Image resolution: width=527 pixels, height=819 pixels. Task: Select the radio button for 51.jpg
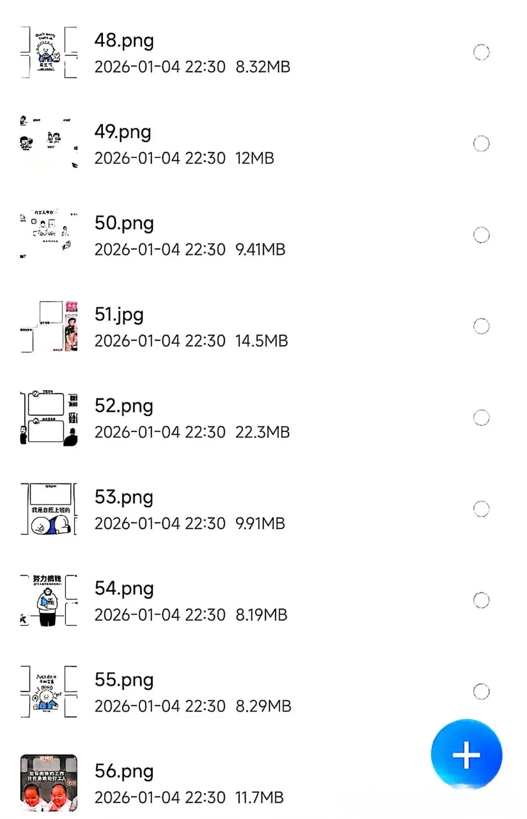click(481, 326)
